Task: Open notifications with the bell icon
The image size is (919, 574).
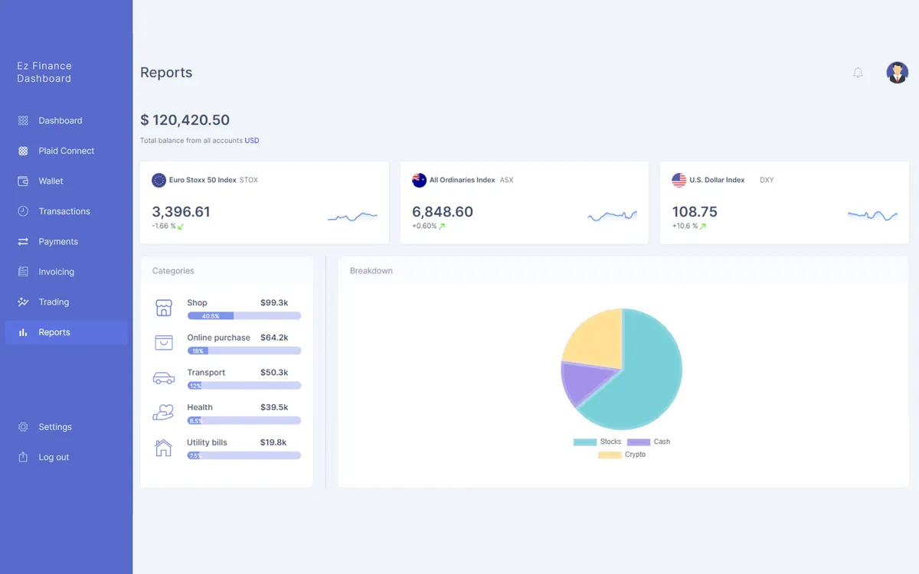Action: click(858, 73)
